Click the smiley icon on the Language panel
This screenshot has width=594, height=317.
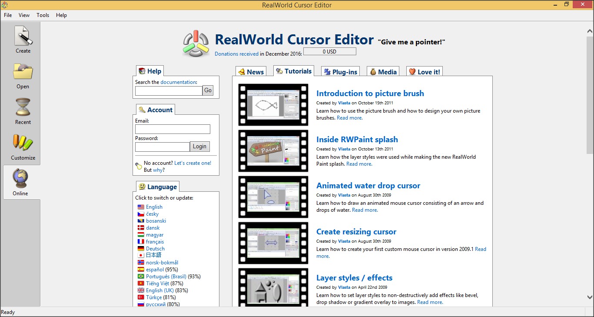[x=141, y=186]
